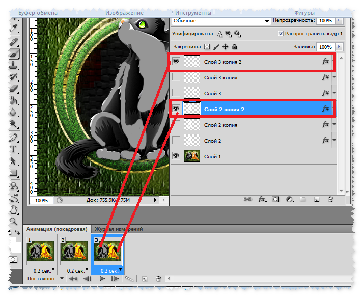
Task: Select the Paint Bucket tool
Action: point(13,100)
